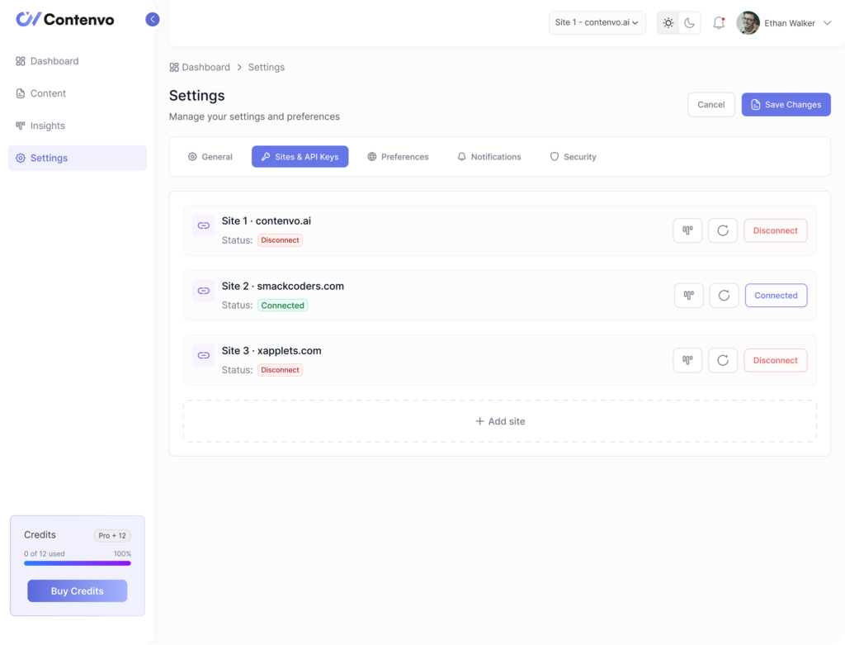This screenshot has width=845, height=645.
Task: Refresh connection for Site 1 contenvo.ai
Action: pyautogui.click(x=723, y=230)
